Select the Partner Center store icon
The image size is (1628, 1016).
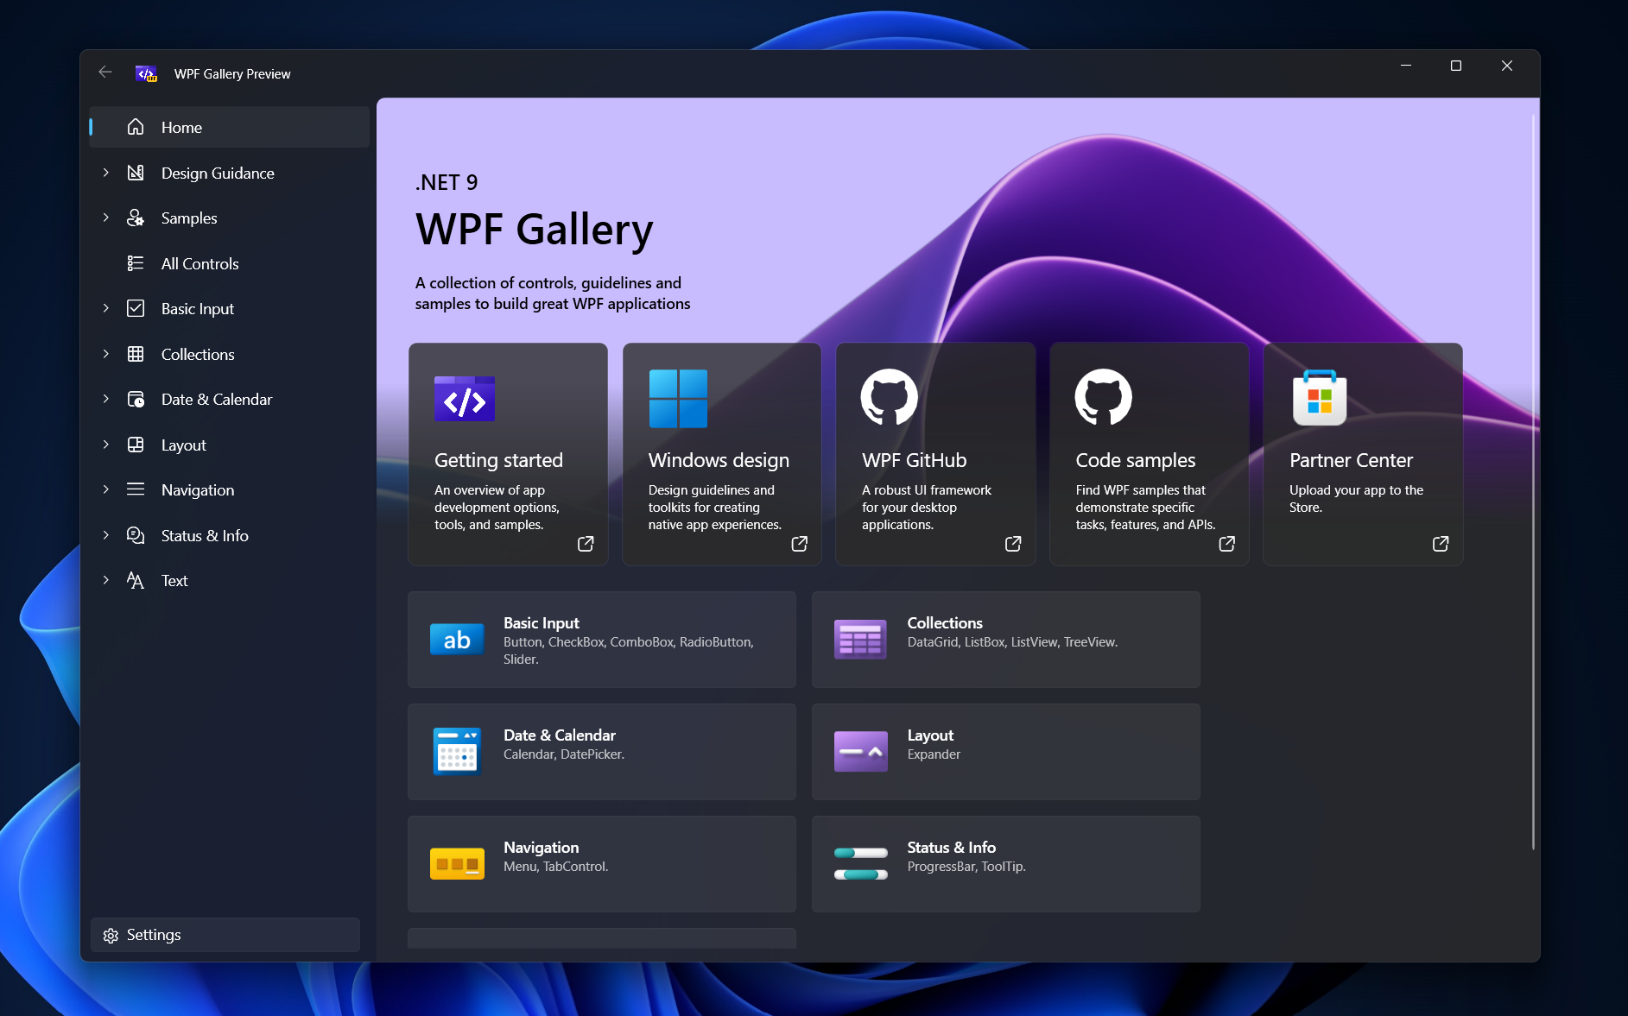pos(1317,398)
